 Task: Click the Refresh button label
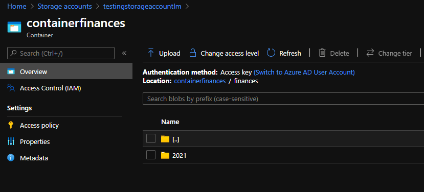point(290,53)
